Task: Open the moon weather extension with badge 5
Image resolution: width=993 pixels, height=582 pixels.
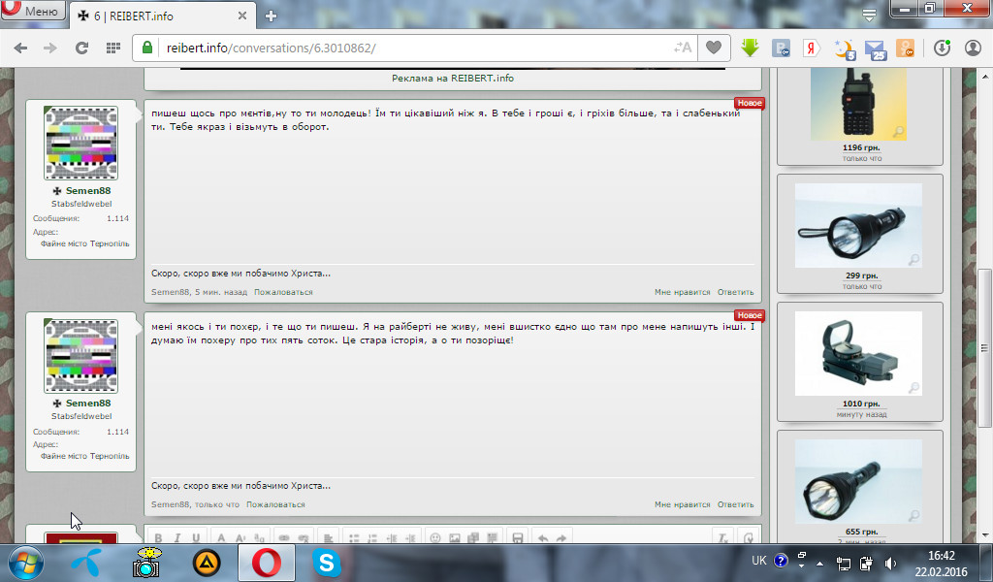Action: click(845, 48)
